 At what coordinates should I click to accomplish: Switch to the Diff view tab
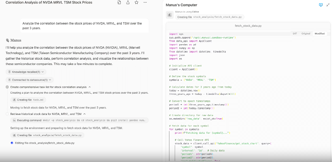(x=295, y=33)
